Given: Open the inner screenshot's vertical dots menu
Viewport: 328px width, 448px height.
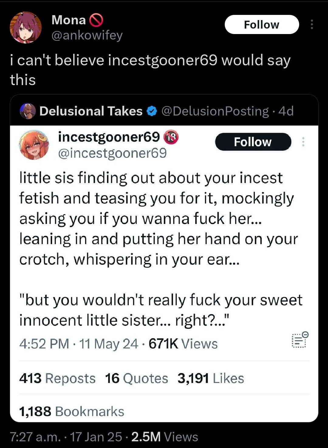Looking at the screenshot, I should (x=303, y=142).
